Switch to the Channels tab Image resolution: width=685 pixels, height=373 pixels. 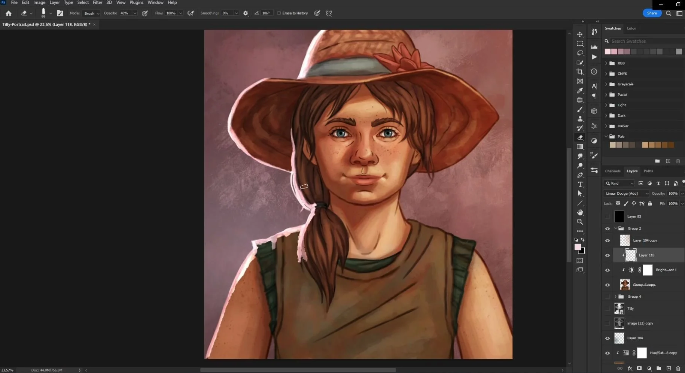612,171
